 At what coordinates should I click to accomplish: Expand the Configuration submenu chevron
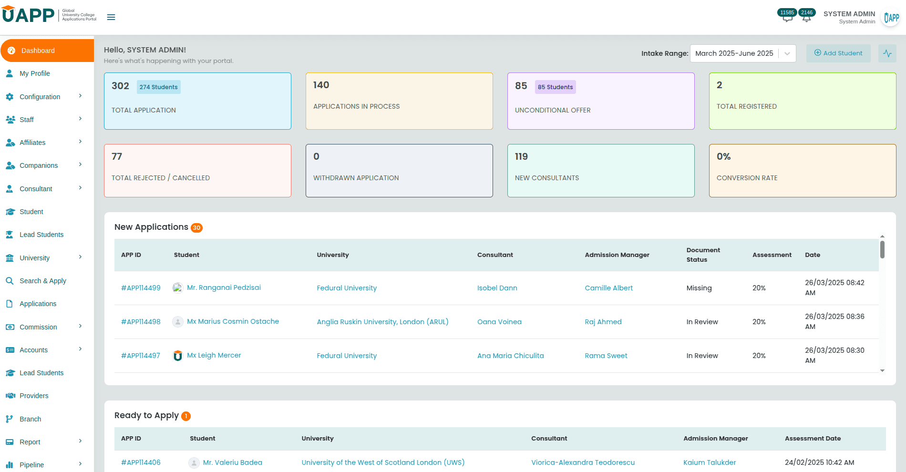pyautogui.click(x=80, y=96)
